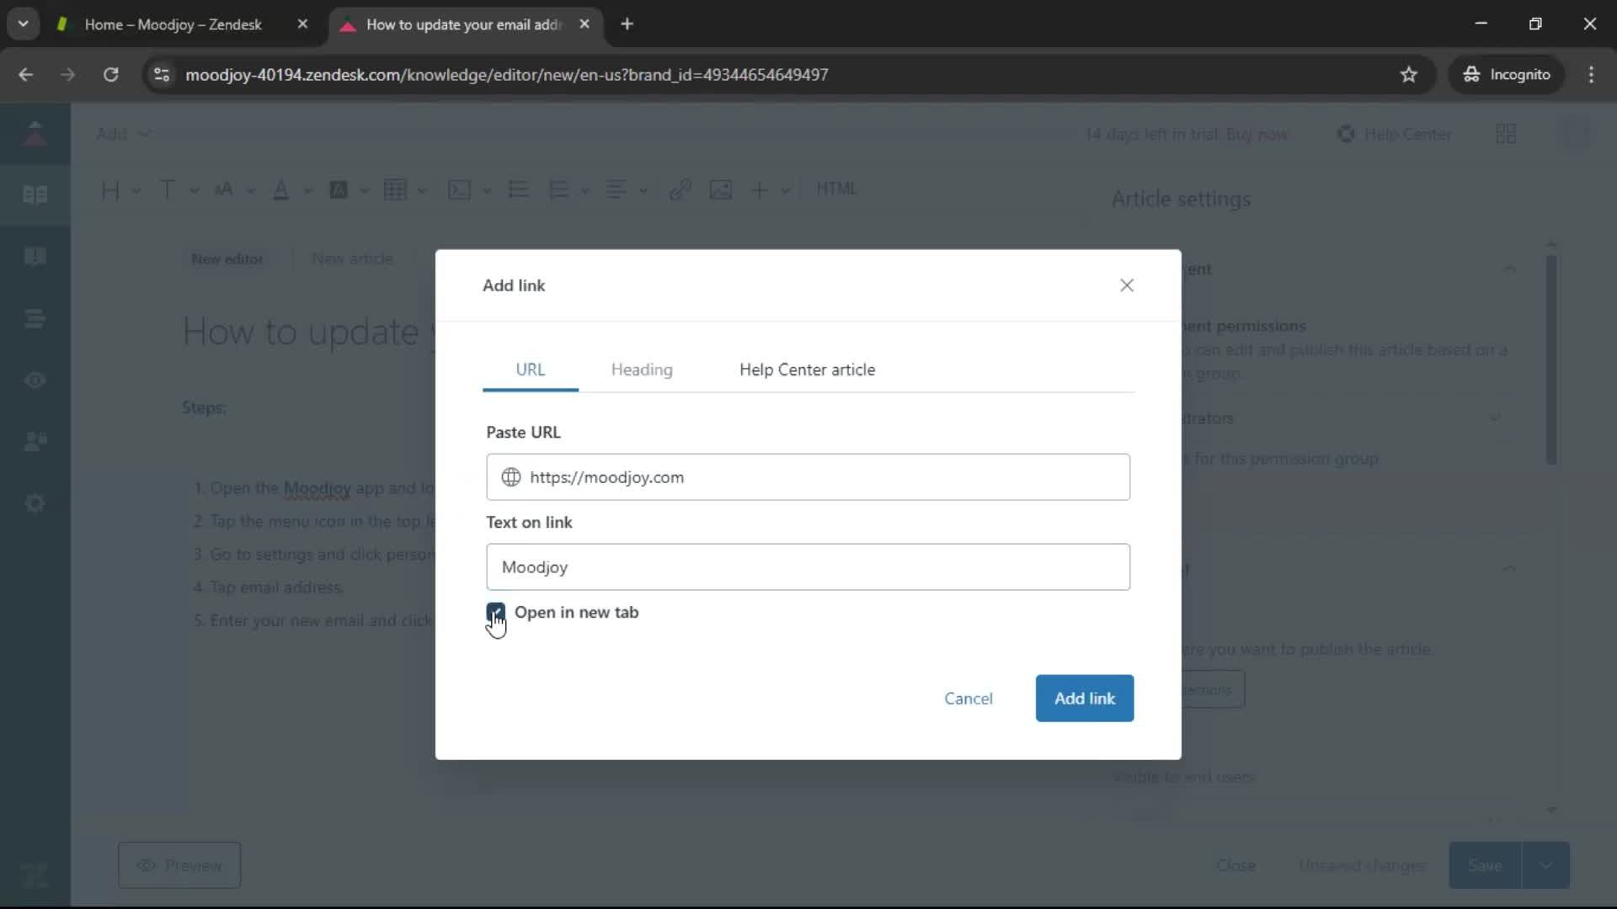Open a new browser tab
Viewport: 1617px width, 909px height.
tap(627, 24)
